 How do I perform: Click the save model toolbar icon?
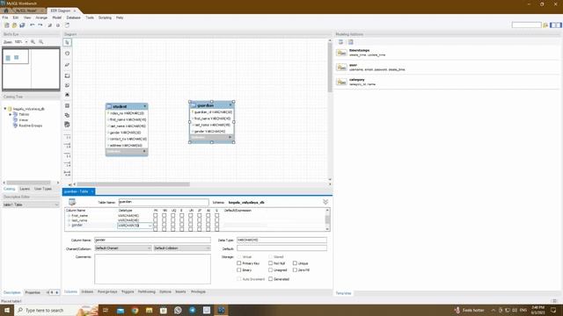pos(22,25)
